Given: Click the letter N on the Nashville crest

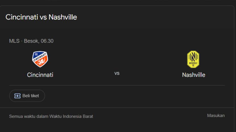Looking at the screenshot, I should pos(193,56).
